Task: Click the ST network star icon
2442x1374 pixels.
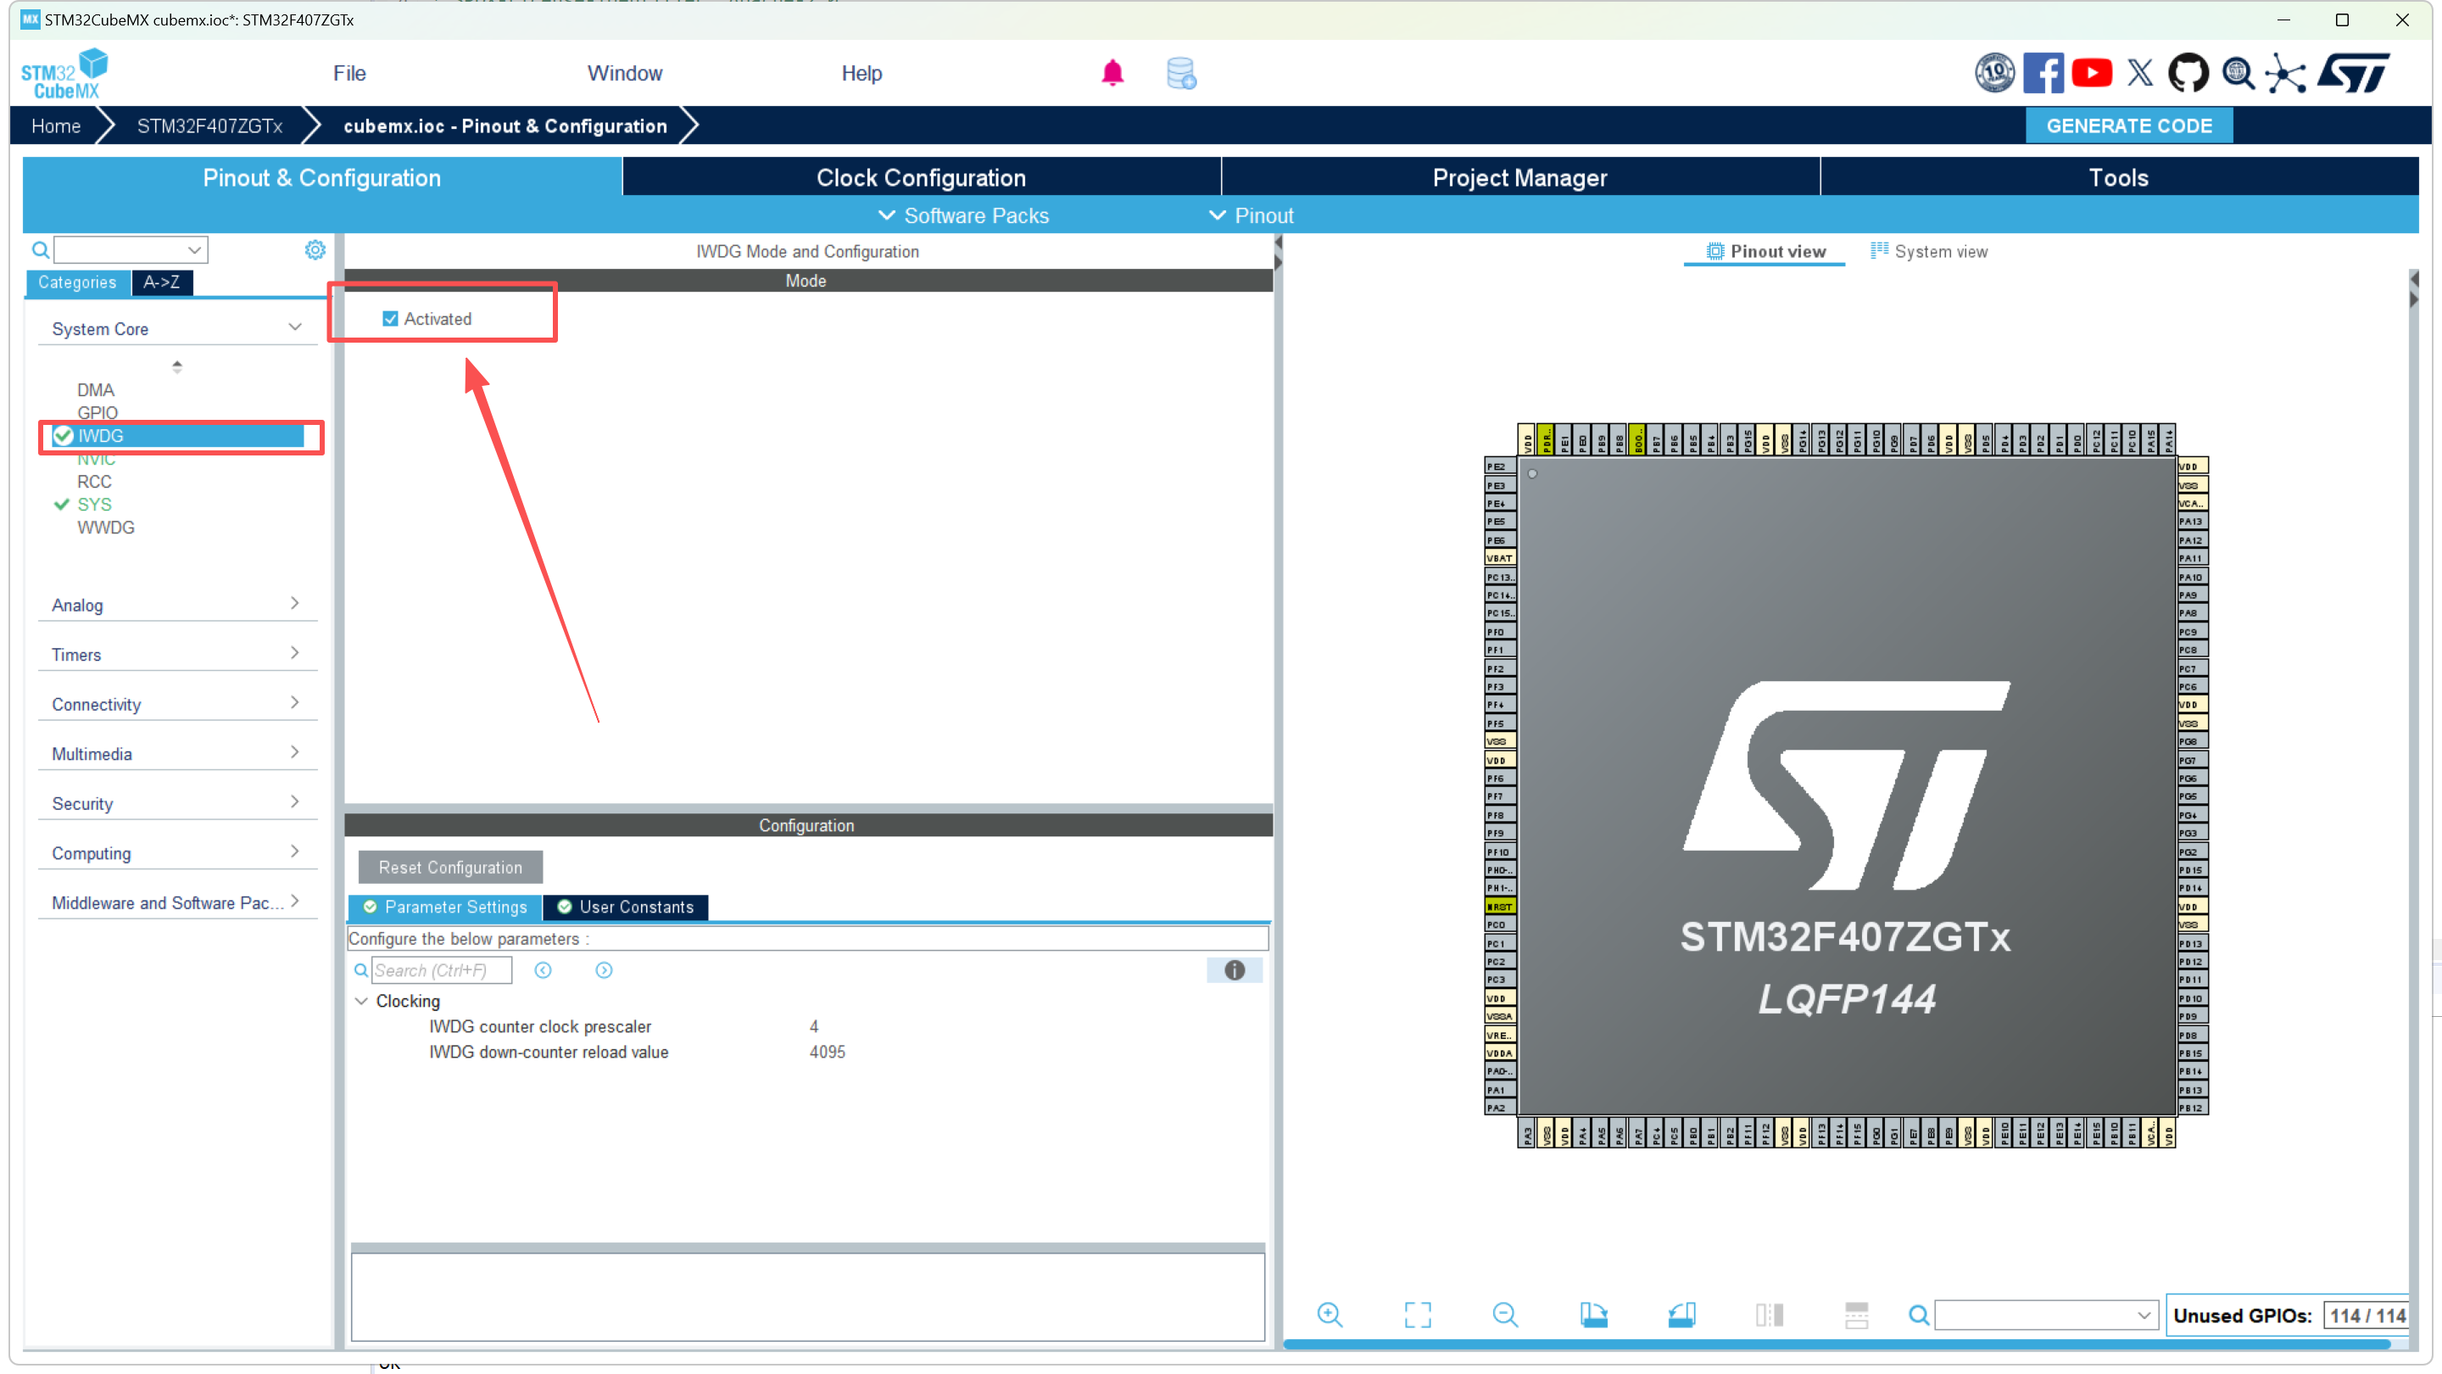Action: [x=2286, y=73]
